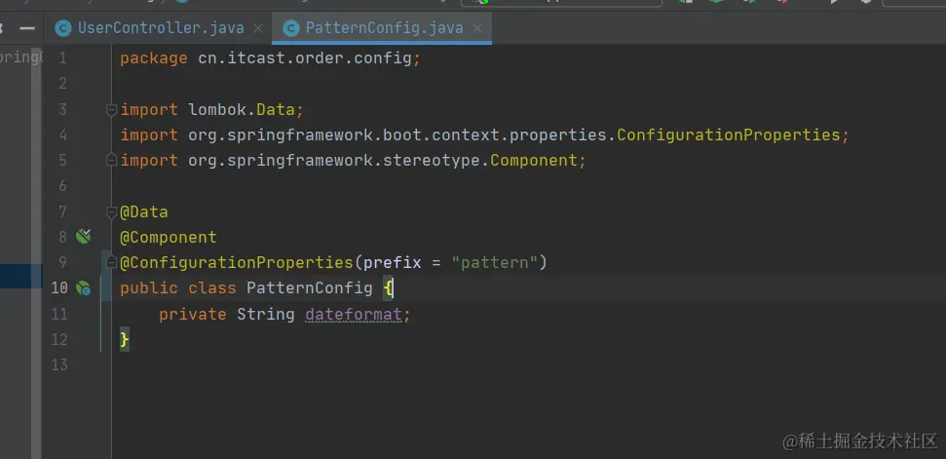
Task: Click Component in the line 5 import
Action: tap(534, 161)
